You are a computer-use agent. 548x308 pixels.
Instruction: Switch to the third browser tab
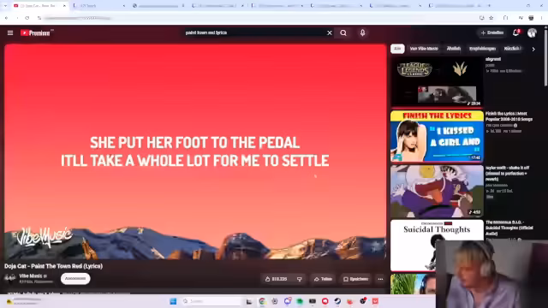coord(158,6)
